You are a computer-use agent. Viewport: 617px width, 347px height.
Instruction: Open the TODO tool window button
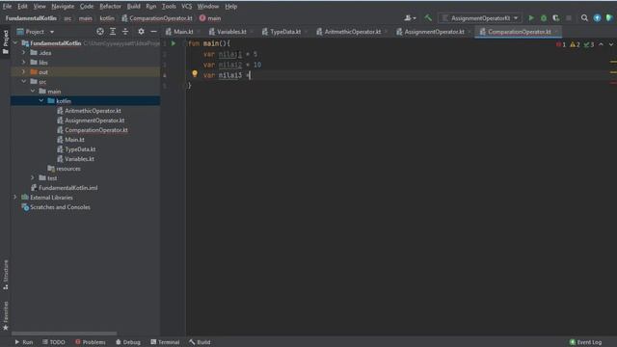tap(54, 342)
